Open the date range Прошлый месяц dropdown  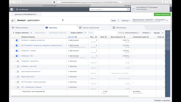point(150,21)
